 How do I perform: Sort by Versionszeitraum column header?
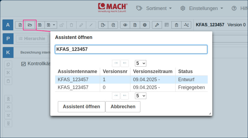153,71
